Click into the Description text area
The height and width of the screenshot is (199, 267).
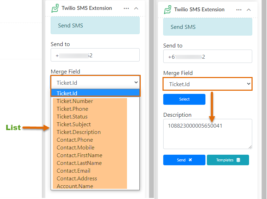208,134
